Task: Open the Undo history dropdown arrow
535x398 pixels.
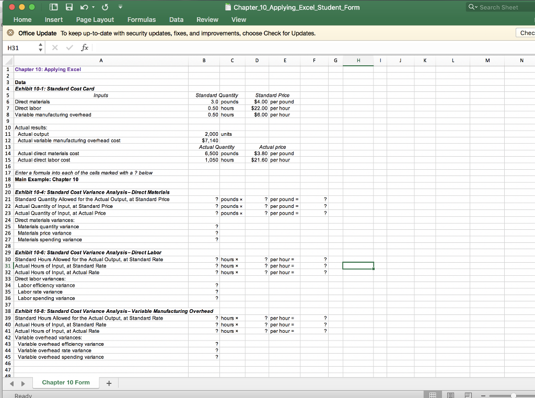Action: [x=92, y=7]
